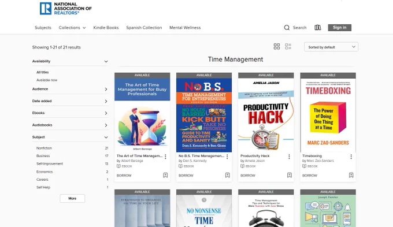Show more subject filters with More button

point(72,198)
